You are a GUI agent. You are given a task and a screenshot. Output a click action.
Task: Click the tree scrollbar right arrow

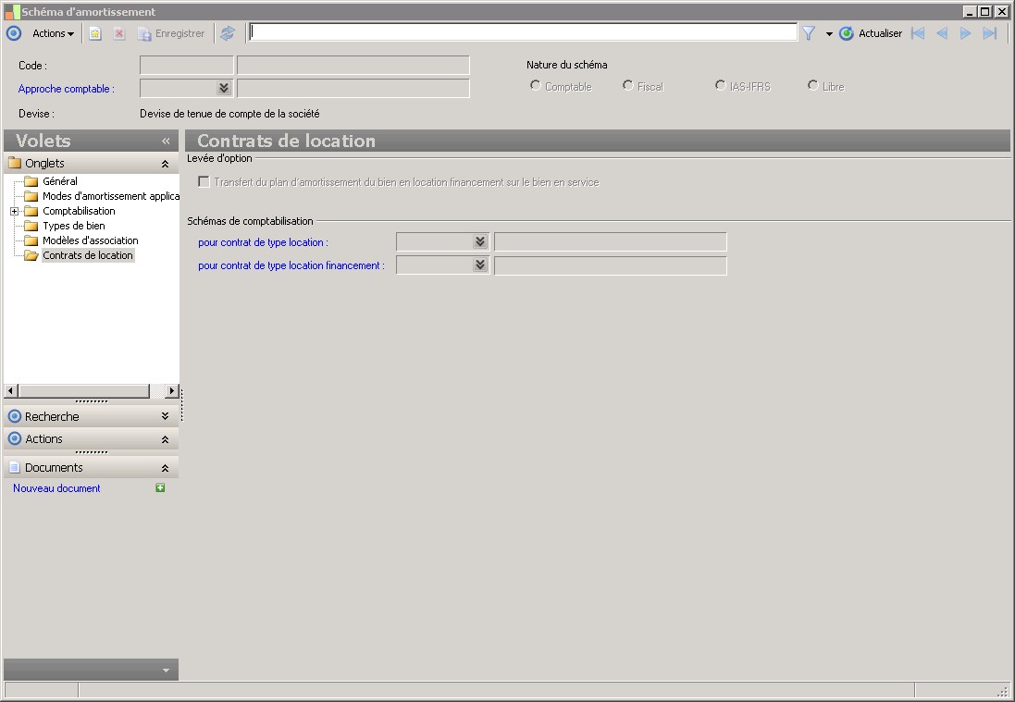171,391
